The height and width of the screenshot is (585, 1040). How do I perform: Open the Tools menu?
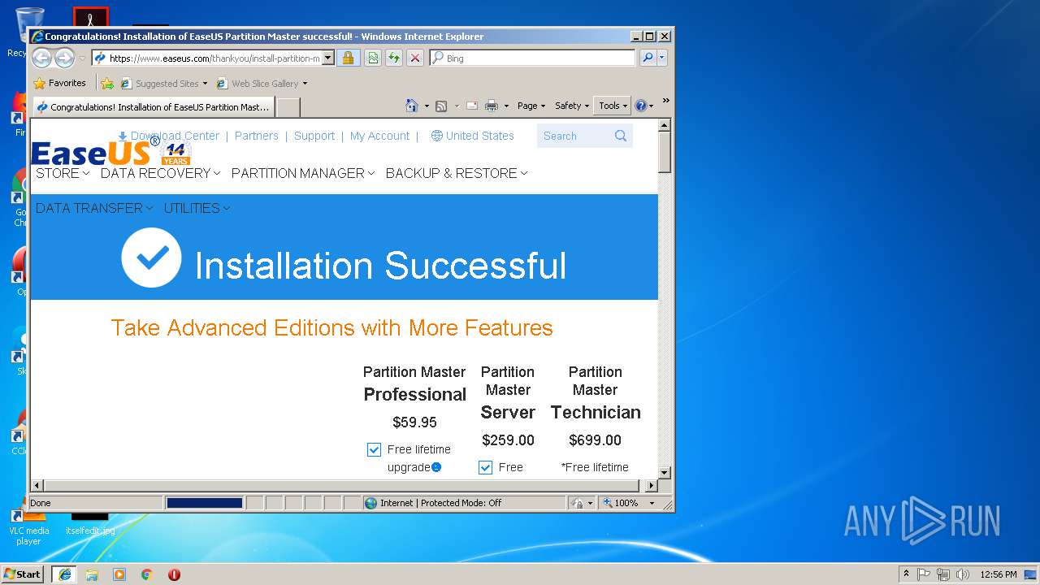click(613, 106)
